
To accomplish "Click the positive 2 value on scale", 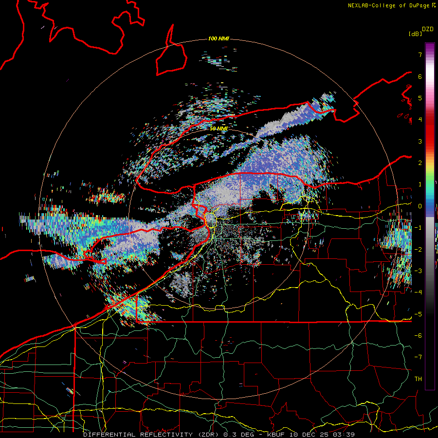I will click(x=420, y=163).
